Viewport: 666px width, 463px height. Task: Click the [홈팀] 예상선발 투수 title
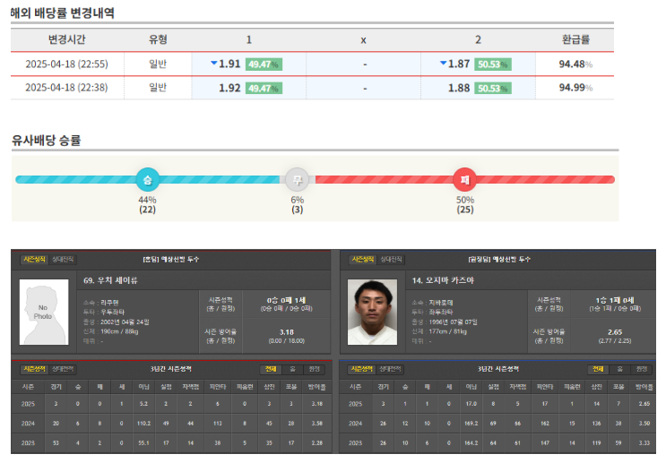point(170,260)
